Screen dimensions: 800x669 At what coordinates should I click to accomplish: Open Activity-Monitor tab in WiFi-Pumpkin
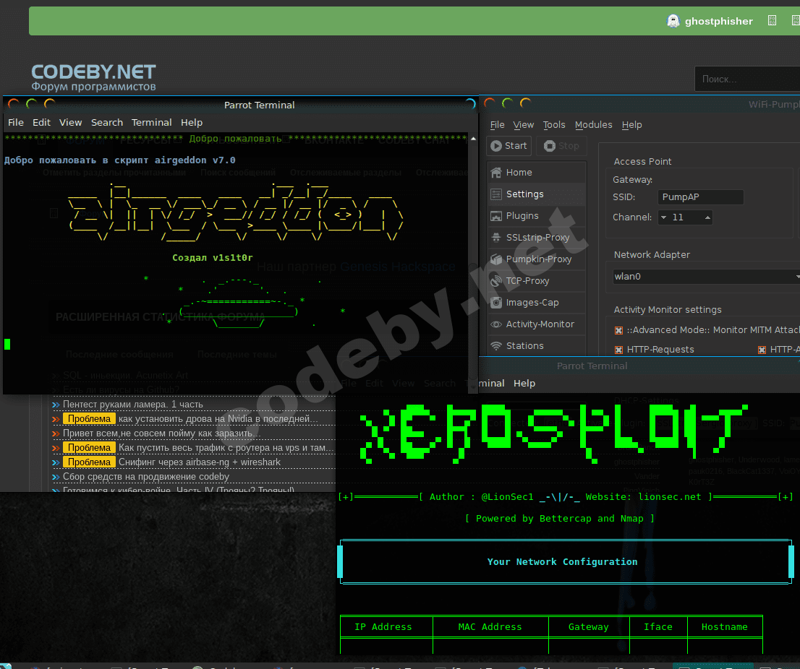[x=536, y=324]
